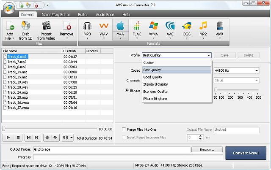Click the Output File Name field
The image size is (271, 170).
pos(237,130)
